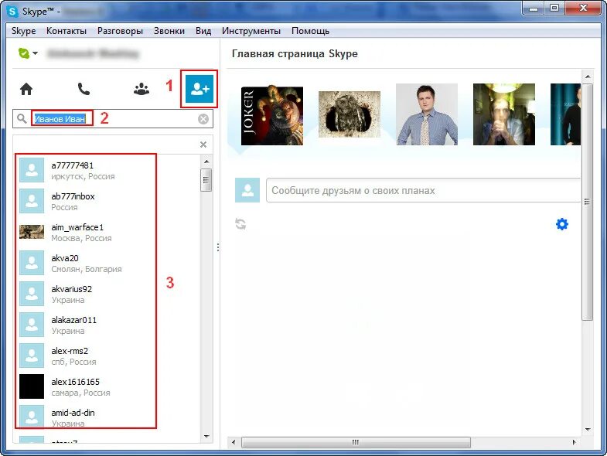This screenshot has height=456, width=607.
Task: Create a group conversation icon
Action: 142,89
